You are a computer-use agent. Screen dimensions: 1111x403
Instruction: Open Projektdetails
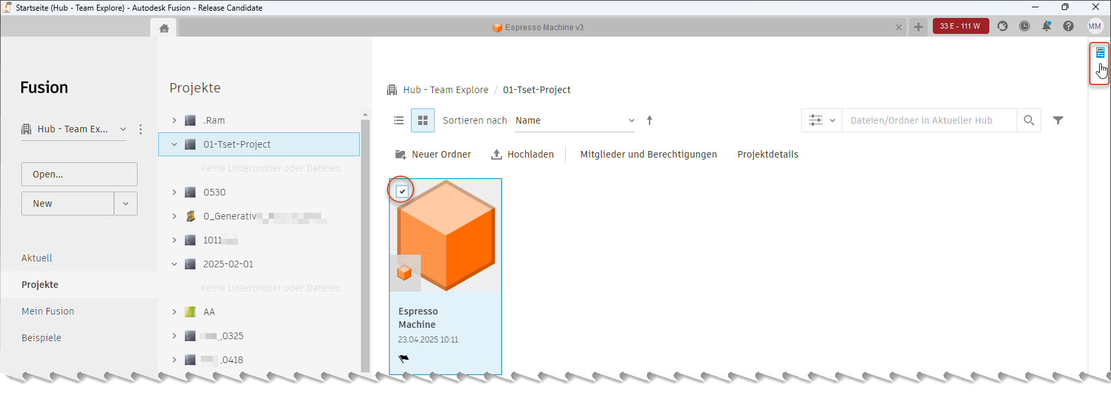point(768,154)
